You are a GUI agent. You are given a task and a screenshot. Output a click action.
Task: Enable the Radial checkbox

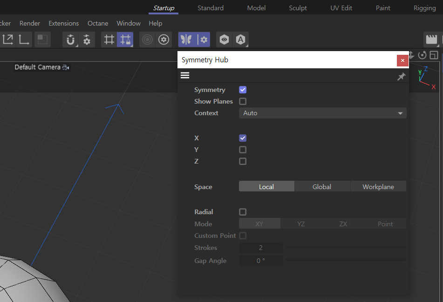pos(243,212)
